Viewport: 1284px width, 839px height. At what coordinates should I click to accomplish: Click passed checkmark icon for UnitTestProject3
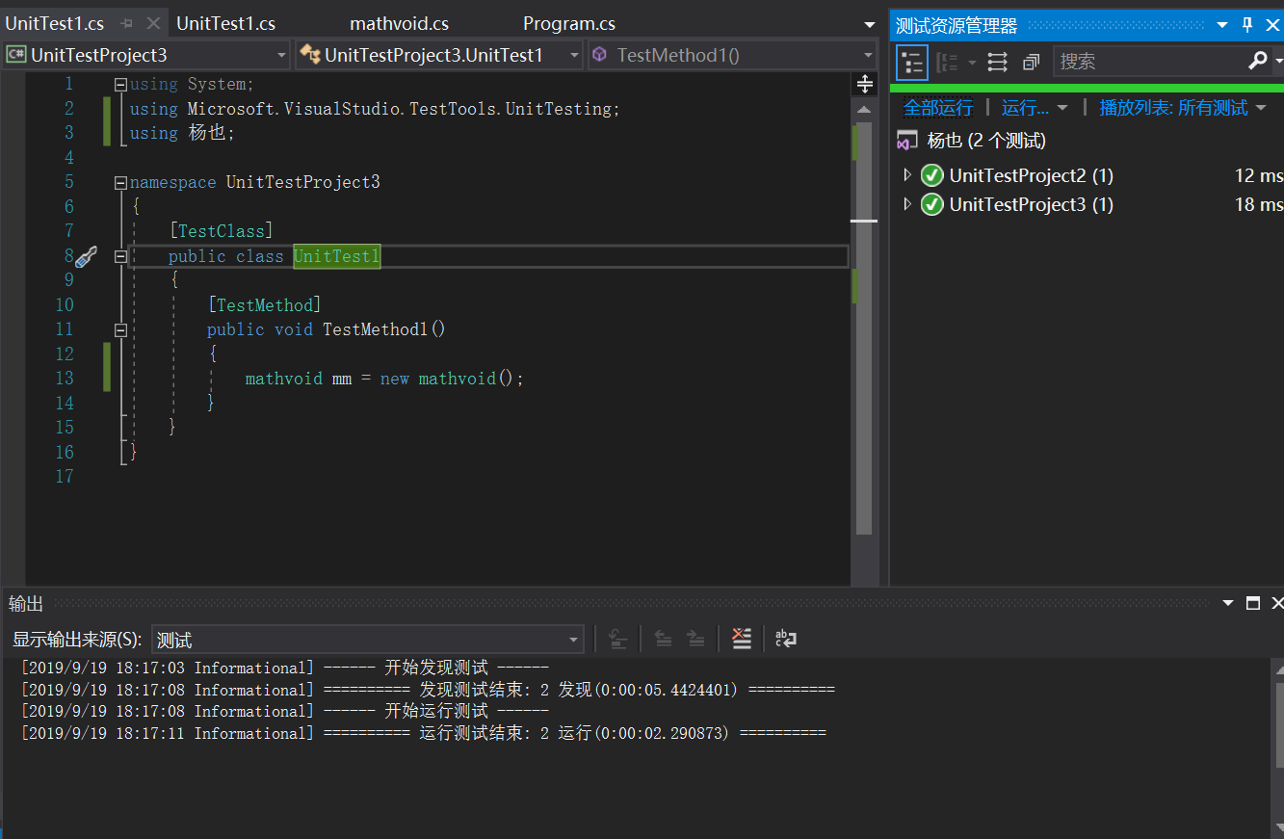[931, 204]
